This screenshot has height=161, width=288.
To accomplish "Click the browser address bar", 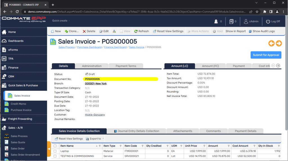I will pyautogui.click(x=137, y=12).
